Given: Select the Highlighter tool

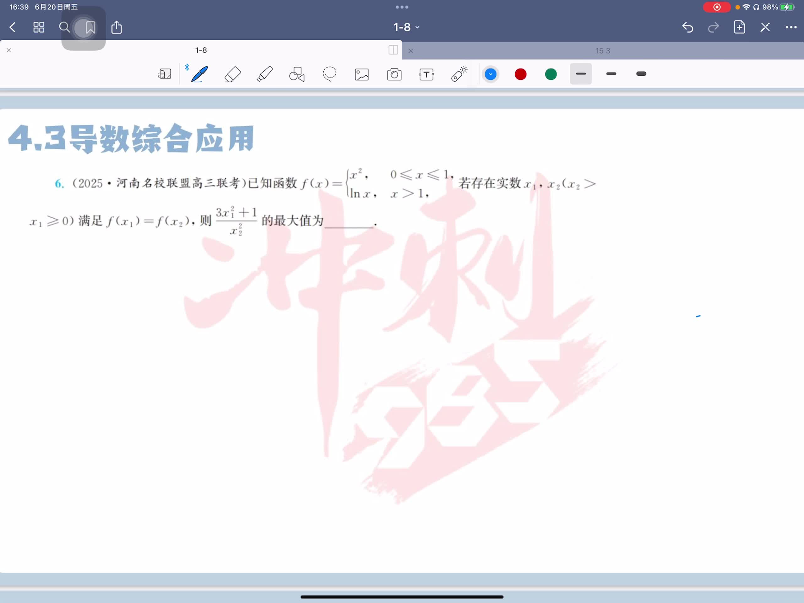Looking at the screenshot, I should tap(265, 74).
